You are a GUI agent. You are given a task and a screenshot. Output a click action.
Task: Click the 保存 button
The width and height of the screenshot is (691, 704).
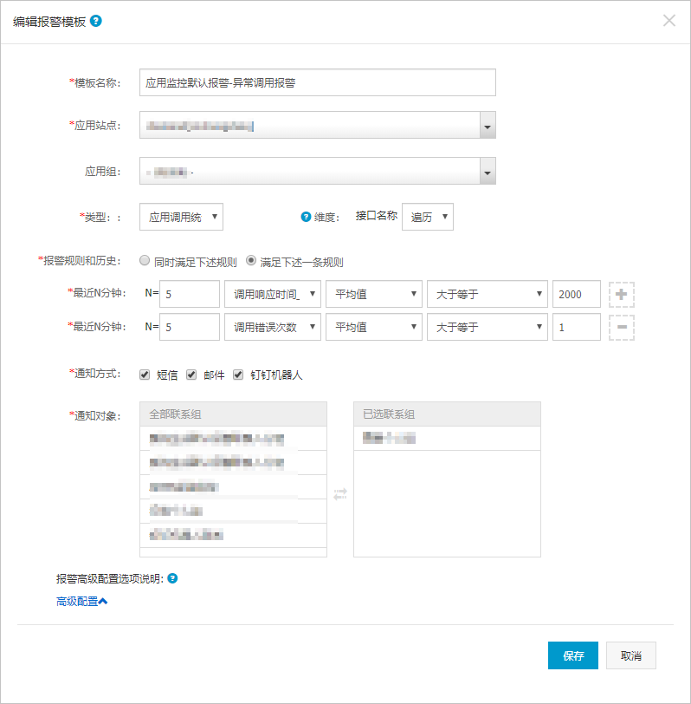[x=573, y=655]
